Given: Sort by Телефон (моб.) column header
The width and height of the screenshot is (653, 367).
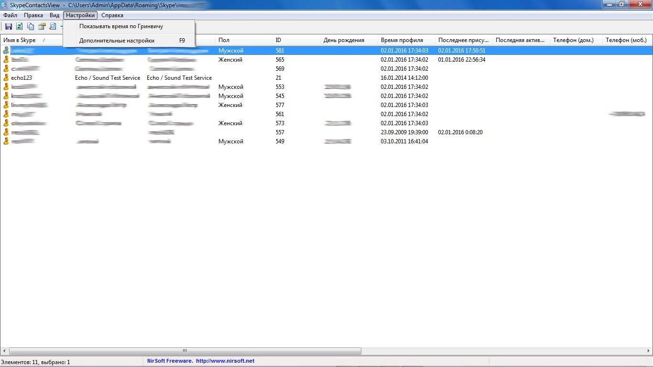Looking at the screenshot, I should [628, 40].
